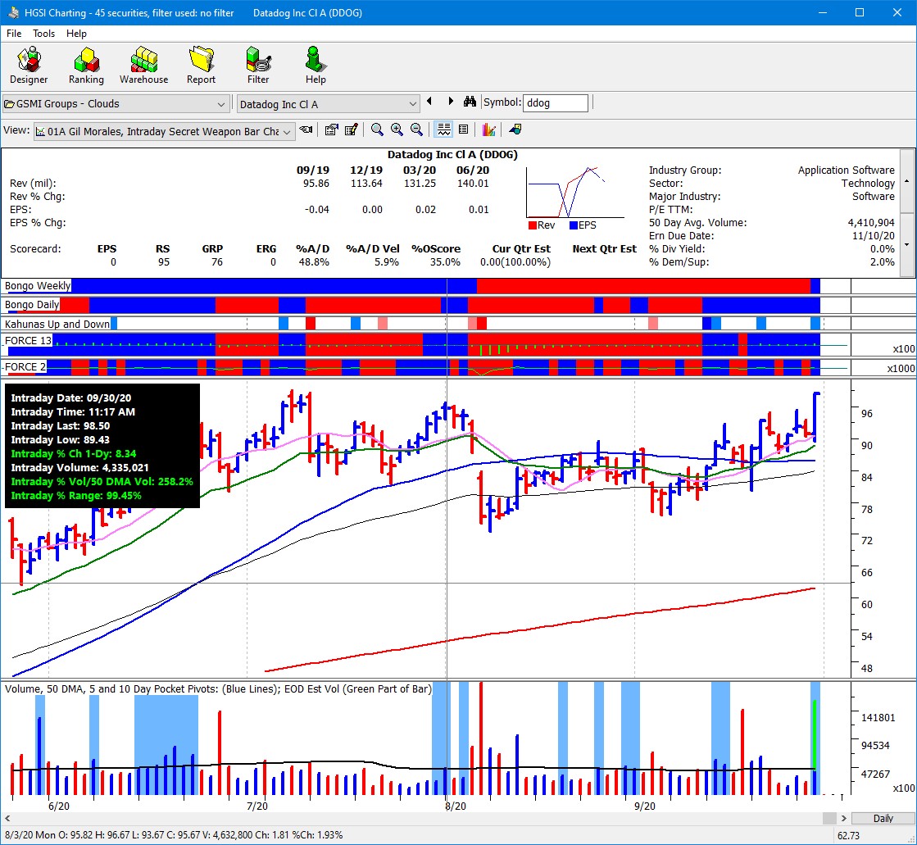Click the 9/20 date axis label
917x845 pixels.
[644, 806]
